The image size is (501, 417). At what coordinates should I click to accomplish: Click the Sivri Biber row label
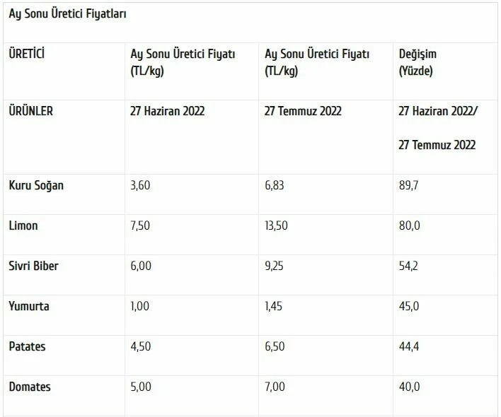pos(33,266)
